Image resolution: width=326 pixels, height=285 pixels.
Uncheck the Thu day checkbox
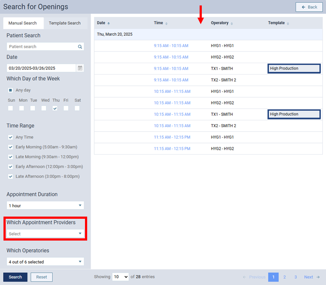[55, 109]
